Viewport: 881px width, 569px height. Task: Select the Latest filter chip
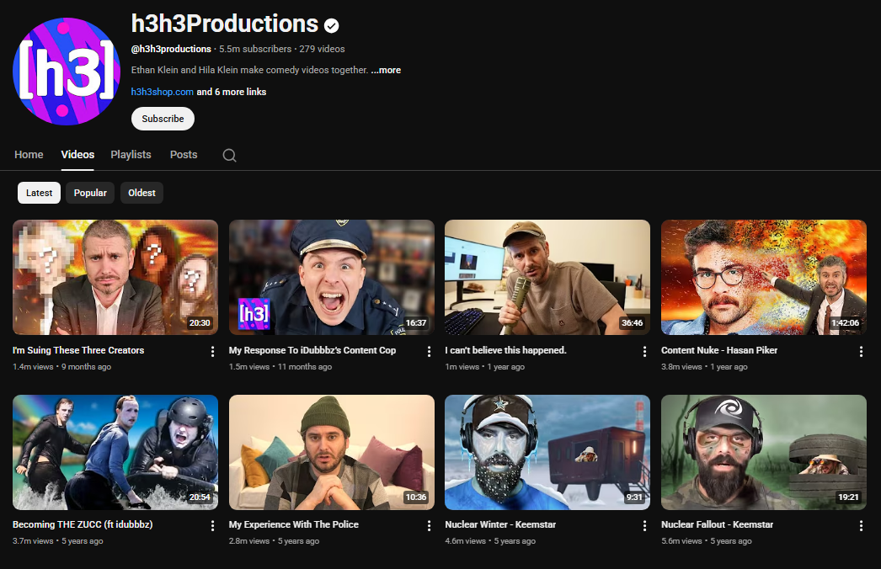39,193
